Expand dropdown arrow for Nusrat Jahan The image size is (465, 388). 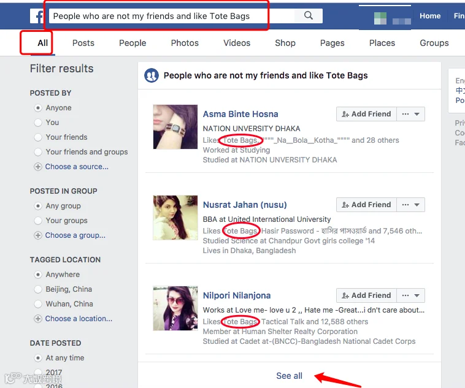coord(417,205)
